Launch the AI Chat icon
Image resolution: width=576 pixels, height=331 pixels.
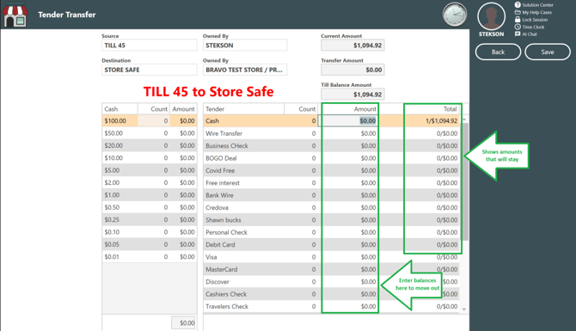pyautogui.click(x=518, y=34)
